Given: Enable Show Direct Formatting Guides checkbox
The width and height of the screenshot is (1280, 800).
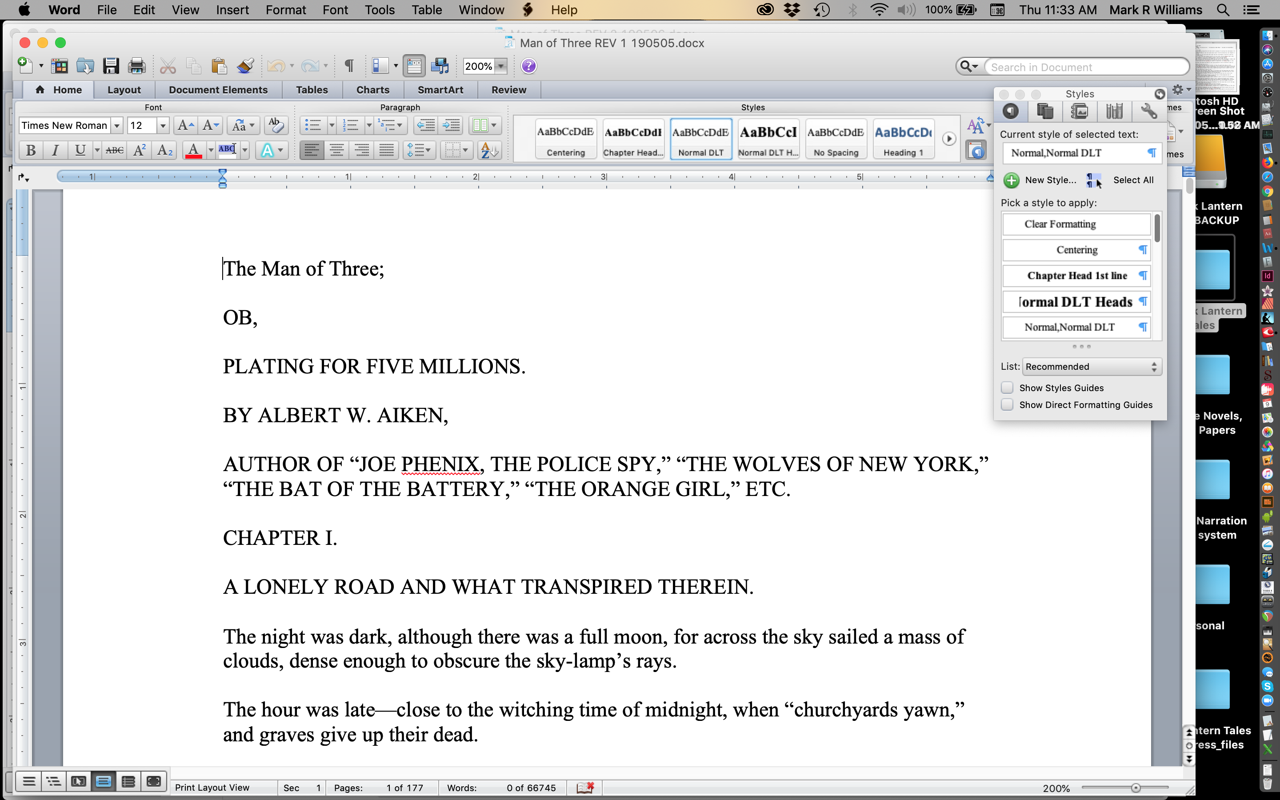Looking at the screenshot, I should click(1007, 405).
